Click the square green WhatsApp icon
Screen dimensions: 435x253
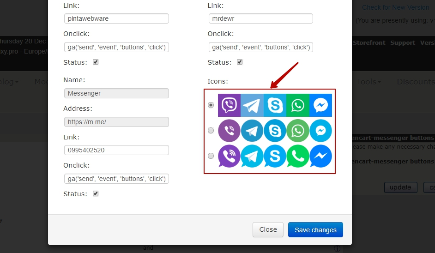298,105
